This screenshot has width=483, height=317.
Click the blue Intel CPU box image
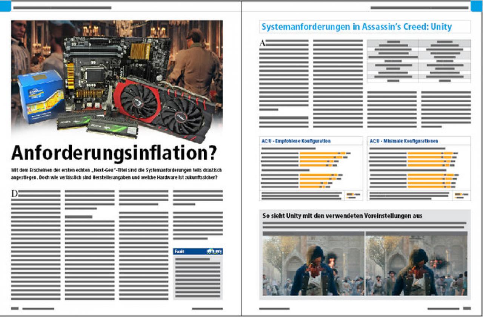(40, 97)
